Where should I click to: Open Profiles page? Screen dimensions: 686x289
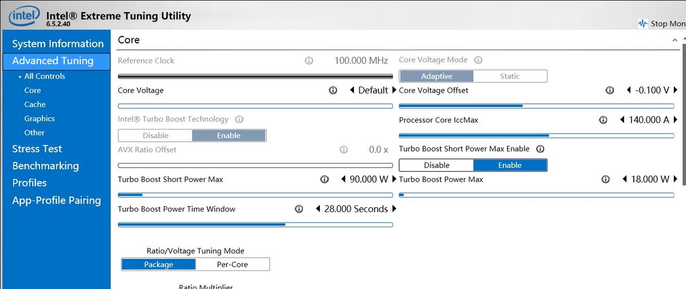click(30, 183)
